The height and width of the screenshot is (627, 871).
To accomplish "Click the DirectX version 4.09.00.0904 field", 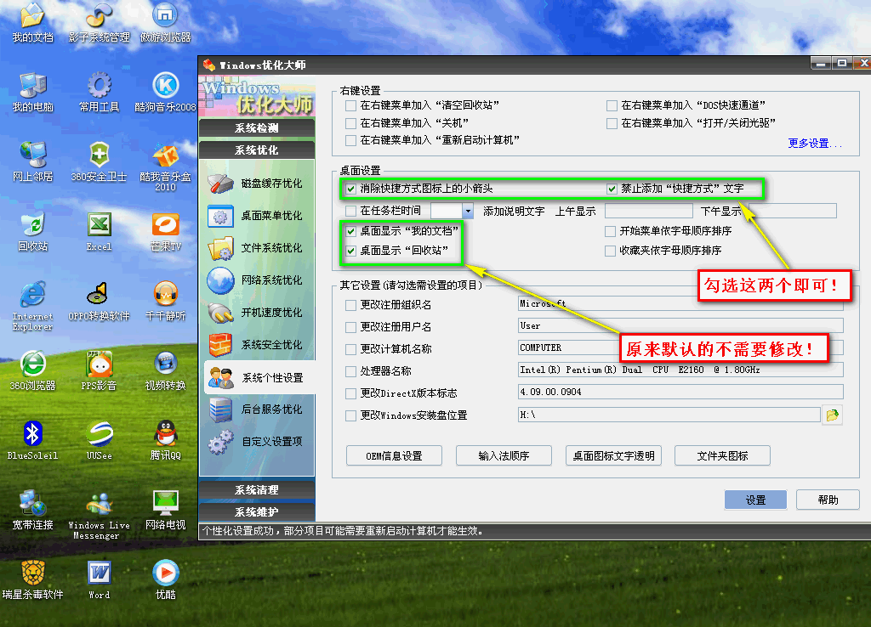I will coord(680,392).
